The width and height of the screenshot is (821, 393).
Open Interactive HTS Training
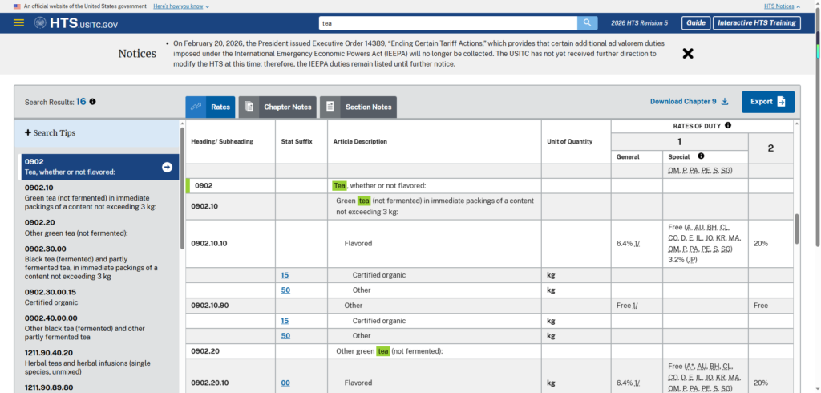point(757,23)
